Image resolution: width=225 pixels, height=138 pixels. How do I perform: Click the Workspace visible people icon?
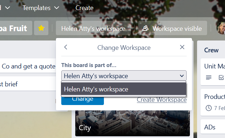coord(145,28)
